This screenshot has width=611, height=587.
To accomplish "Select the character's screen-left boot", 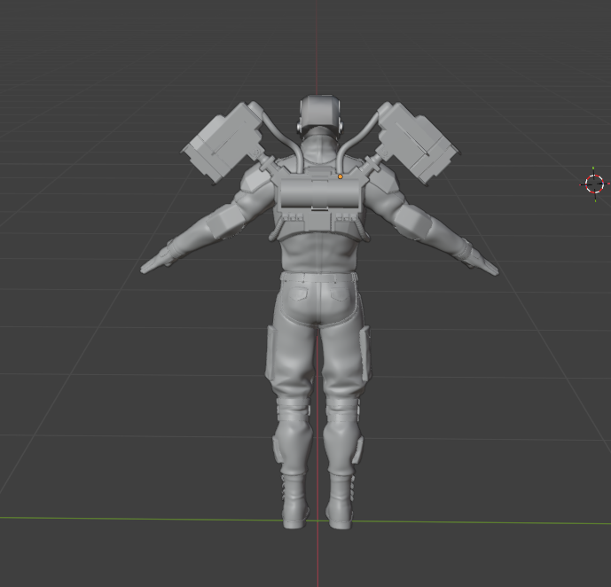I will (294, 503).
